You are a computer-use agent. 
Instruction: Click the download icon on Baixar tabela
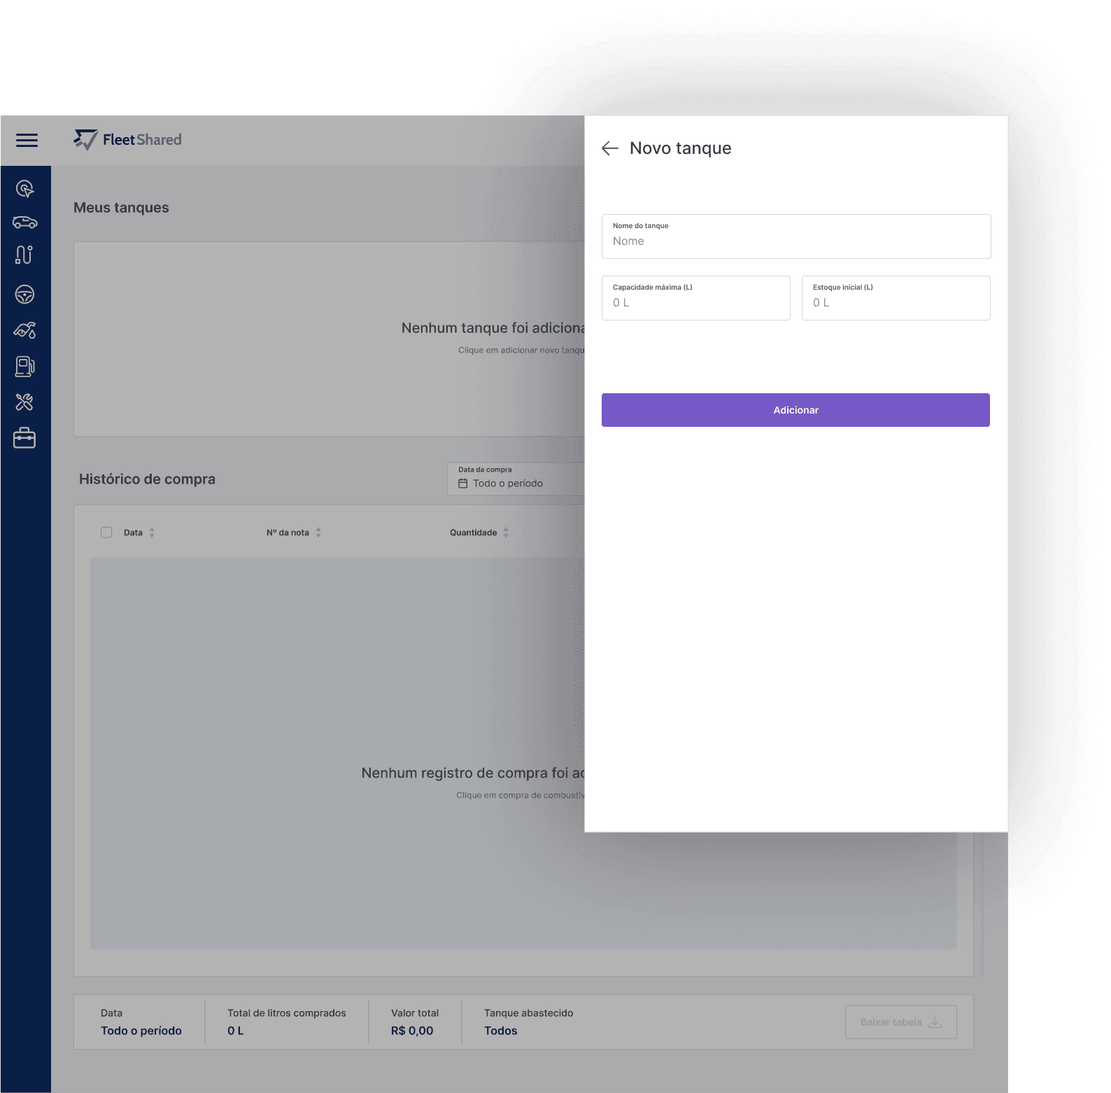[x=935, y=1023]
